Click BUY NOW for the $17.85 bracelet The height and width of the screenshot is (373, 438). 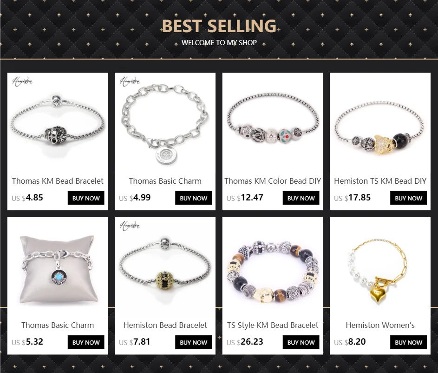[408, 198]
